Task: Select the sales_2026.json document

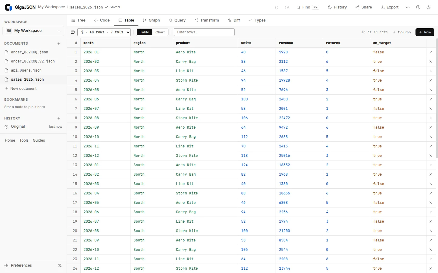Action: point(33,79)
